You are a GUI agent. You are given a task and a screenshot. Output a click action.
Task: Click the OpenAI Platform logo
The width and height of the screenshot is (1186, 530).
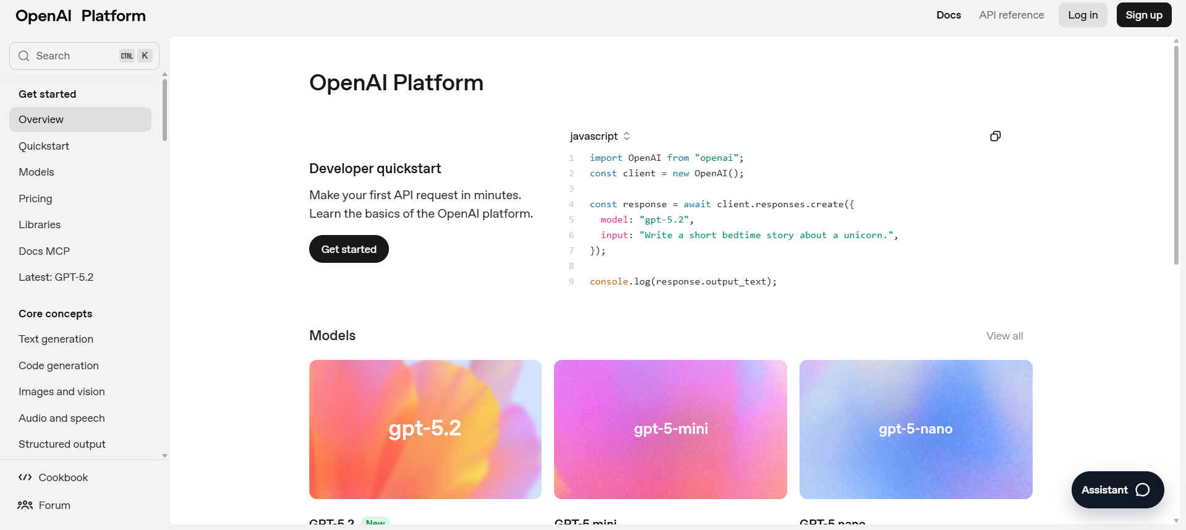click(x=80, y=16)
